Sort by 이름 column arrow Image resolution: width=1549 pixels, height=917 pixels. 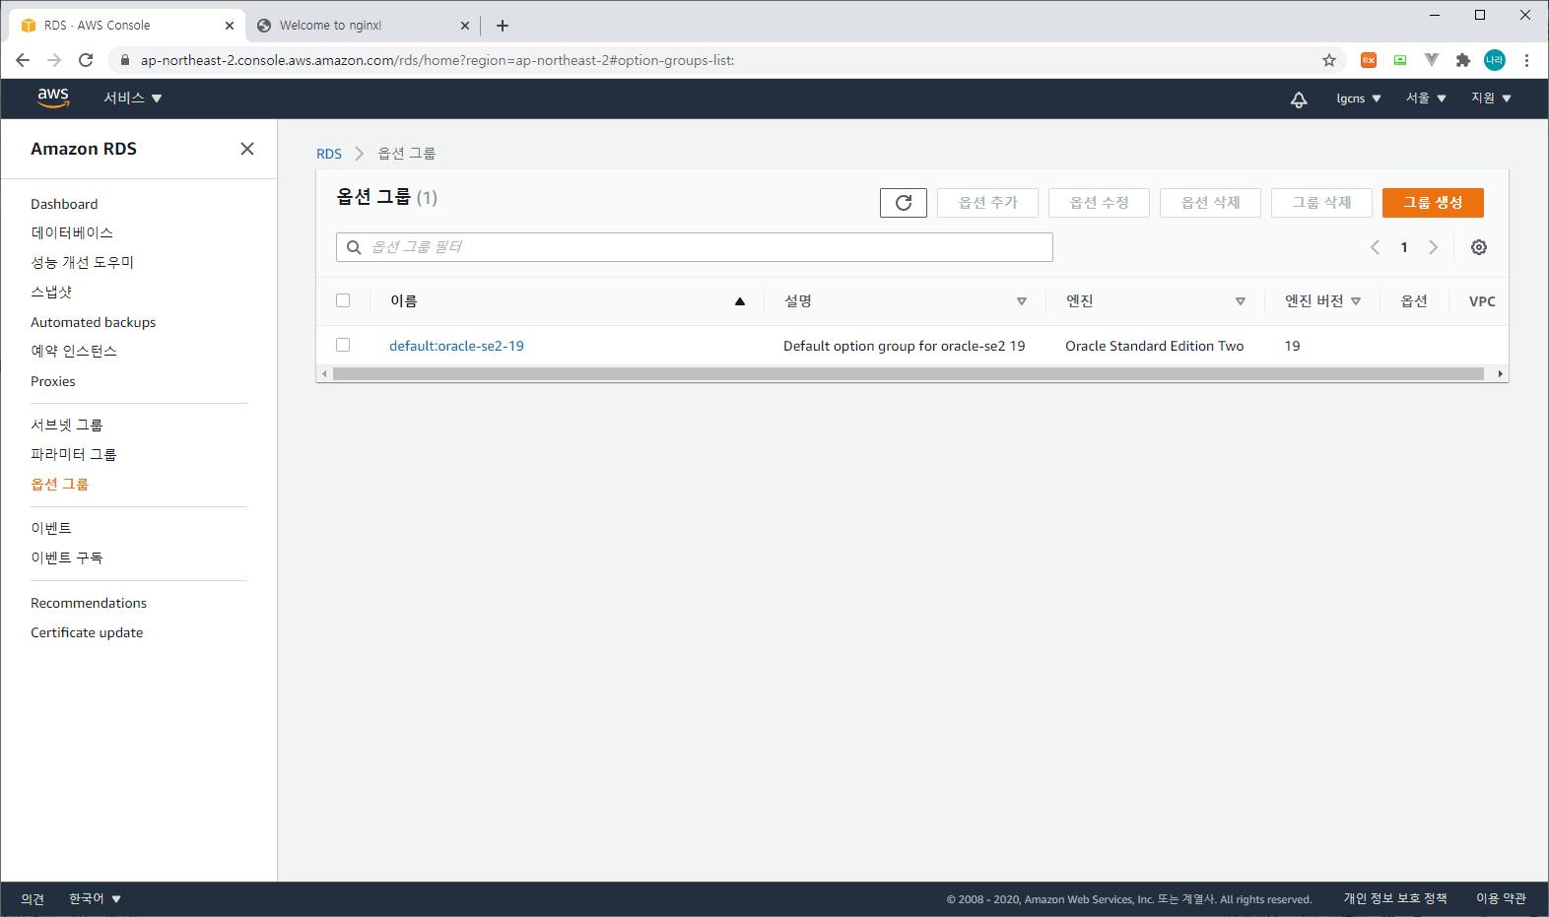point(740,301)
